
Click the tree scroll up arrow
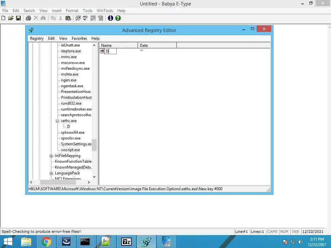point(94,45)
